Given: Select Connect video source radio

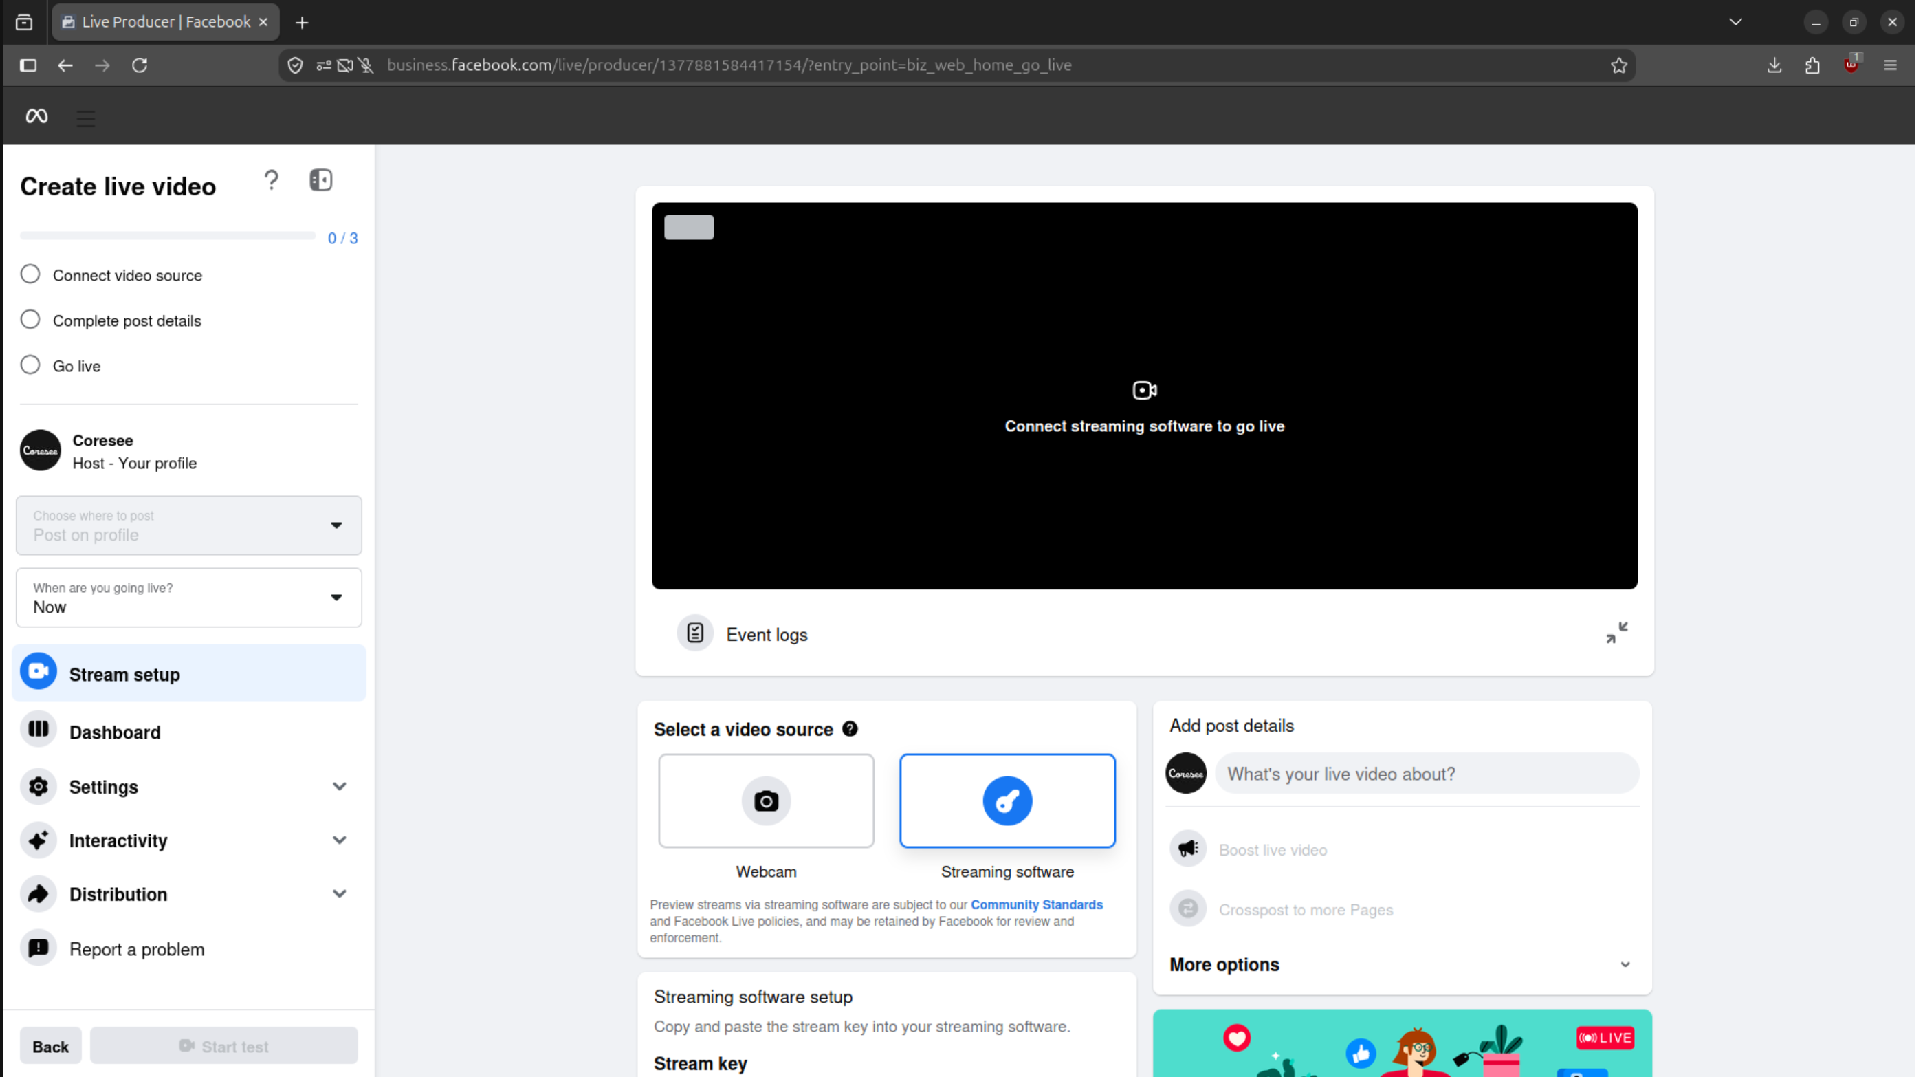Looking at the screenshot, I should coord(30,274).
